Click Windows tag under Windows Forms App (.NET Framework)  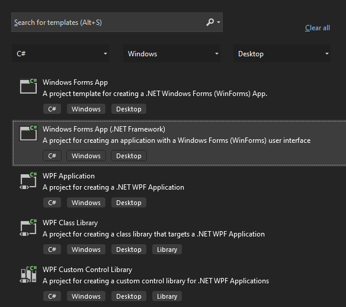(86, 156)
